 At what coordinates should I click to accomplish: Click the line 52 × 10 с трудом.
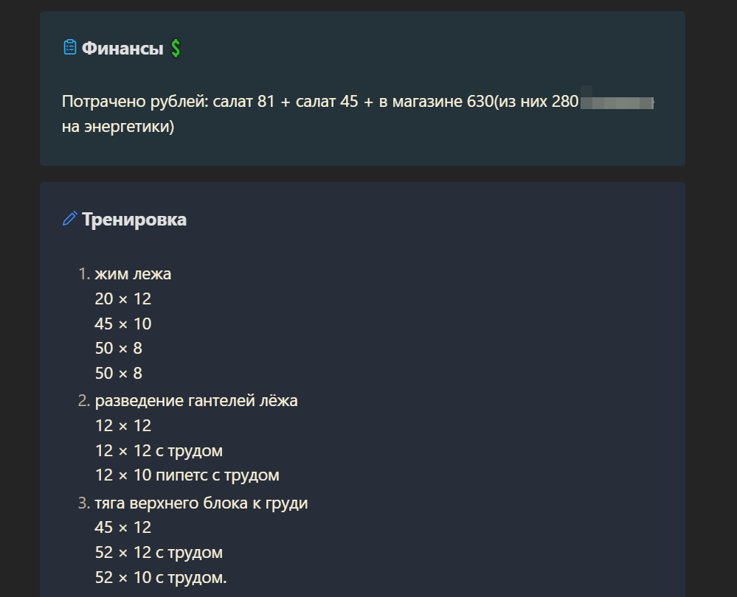click(161, 577)
